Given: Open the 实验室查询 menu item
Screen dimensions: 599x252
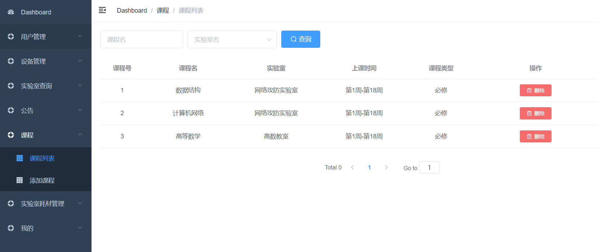Looking at the screenshot, I should pyautogui.click(x=46, y=86).
